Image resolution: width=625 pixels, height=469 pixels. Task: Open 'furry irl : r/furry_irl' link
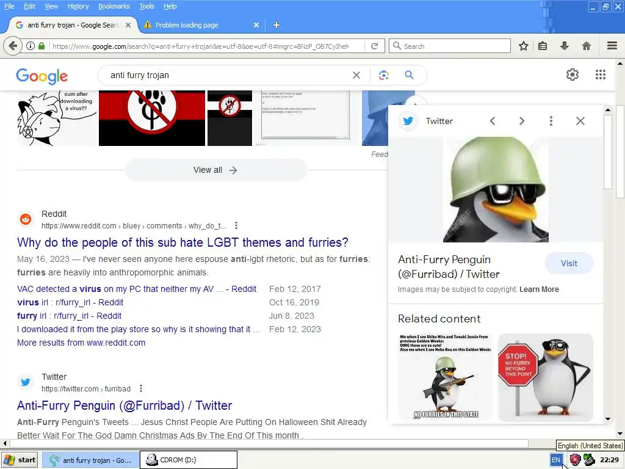point(70,316)
